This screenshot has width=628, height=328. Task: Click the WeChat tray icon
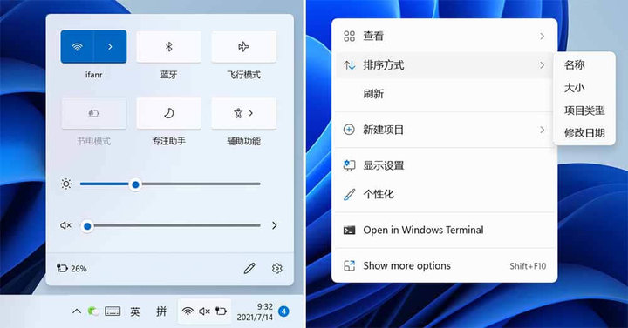93,311
